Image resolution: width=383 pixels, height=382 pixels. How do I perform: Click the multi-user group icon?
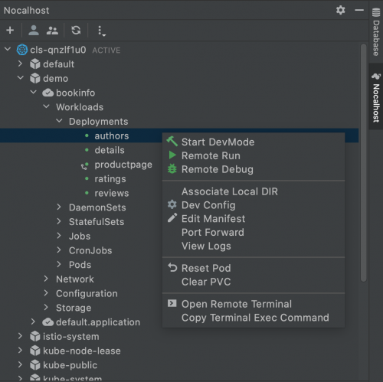pos(52,31)
